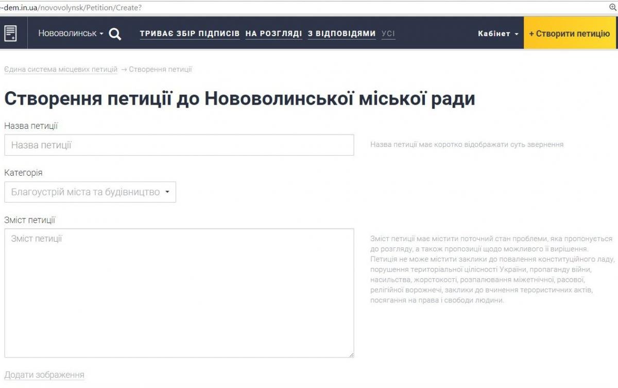Grab the resize handle of the content textarea
This screenshot has height=388, width=618.
click(351, 355)
